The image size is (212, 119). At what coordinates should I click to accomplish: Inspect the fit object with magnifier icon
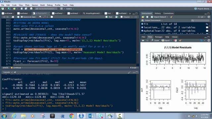click(207, 24)
